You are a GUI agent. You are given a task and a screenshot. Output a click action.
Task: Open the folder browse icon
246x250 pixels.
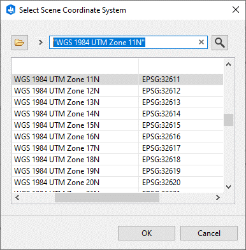pyautogui.click(x=20, y=43)
